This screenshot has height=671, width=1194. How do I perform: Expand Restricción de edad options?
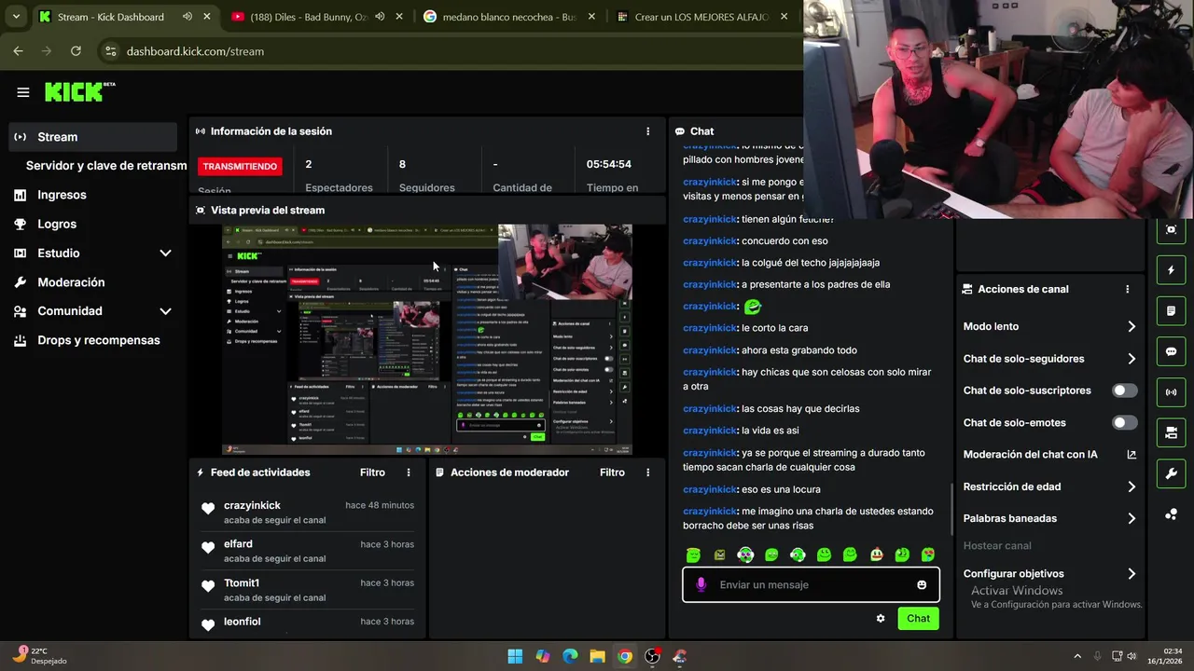pos(1132,486)
